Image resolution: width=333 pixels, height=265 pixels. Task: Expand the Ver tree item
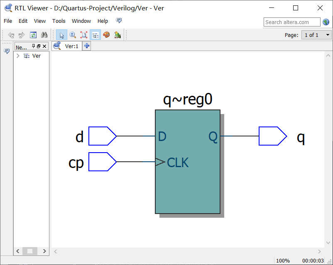[x=17, y=56]
